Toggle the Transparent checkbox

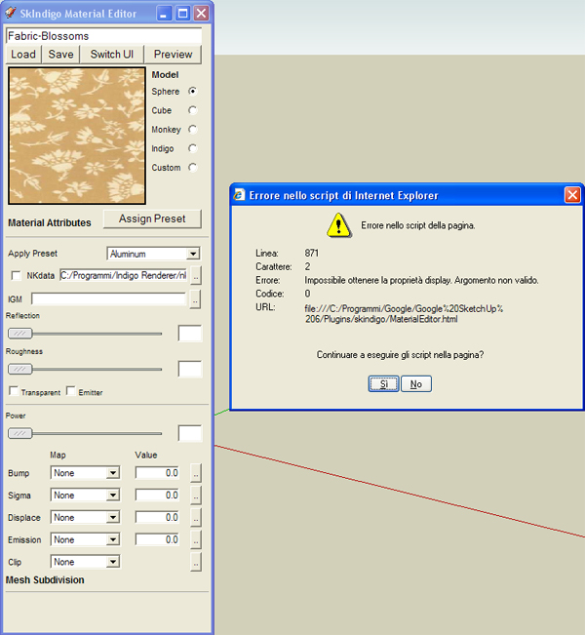pos(14,391)
